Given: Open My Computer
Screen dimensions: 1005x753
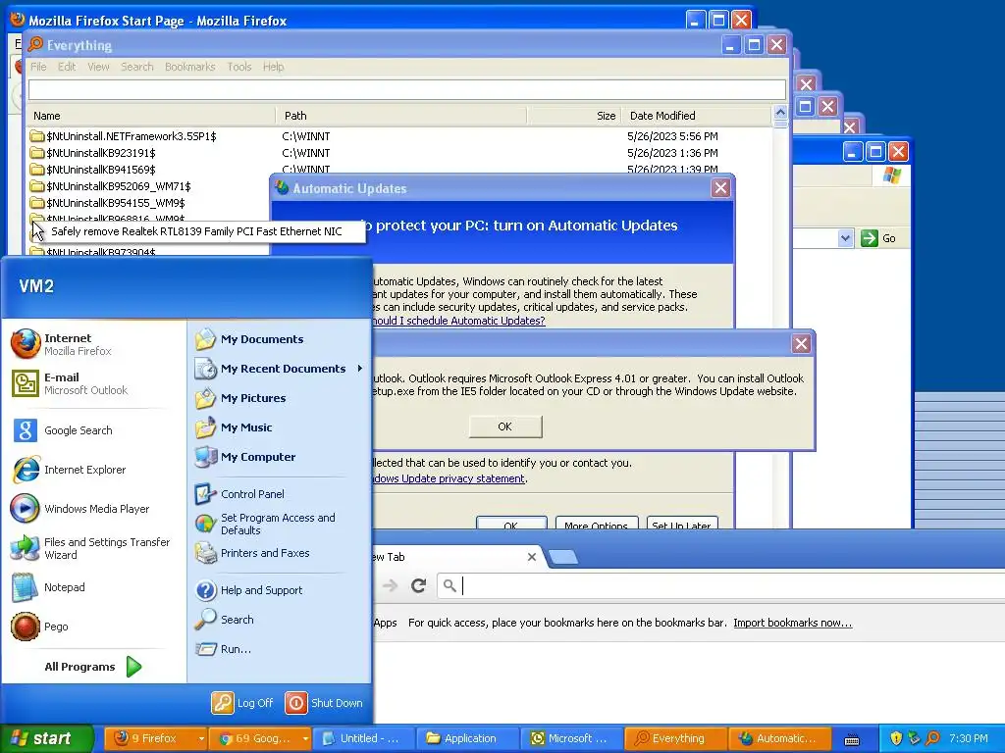Looking at the screenshot, I should [x=244, y=457].
